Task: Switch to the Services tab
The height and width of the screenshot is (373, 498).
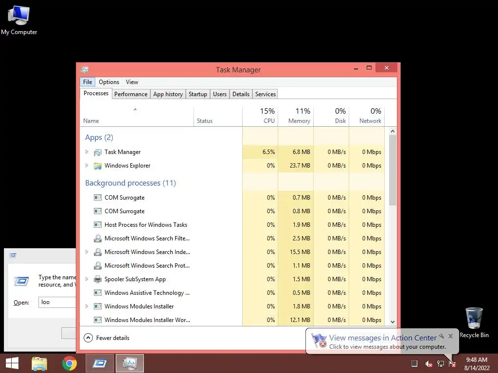Action: pos(266,94)
